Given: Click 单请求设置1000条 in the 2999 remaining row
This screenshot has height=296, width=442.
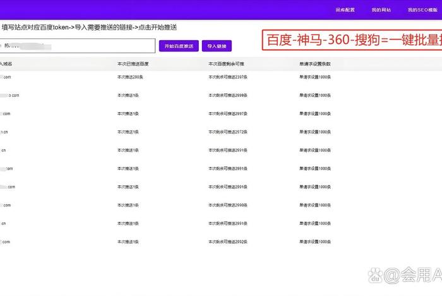Looking at the screenshot, I should click(315, 95).
